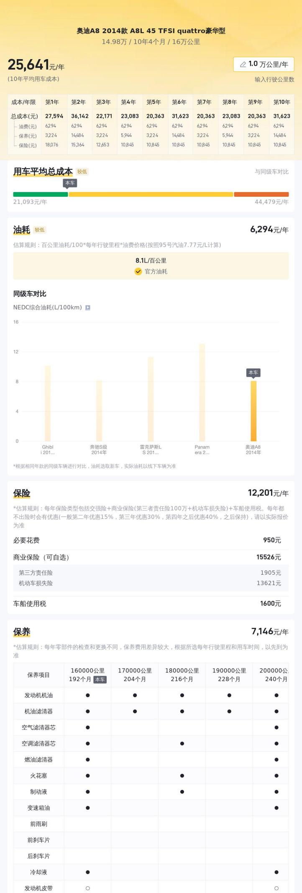Click the 商业保险（可自选）row
The image size is (302, 893).
coord(151,557)
